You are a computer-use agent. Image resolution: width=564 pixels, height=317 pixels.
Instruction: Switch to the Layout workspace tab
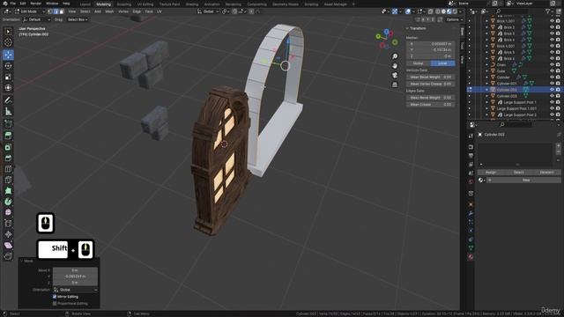(x=85, y=4)
